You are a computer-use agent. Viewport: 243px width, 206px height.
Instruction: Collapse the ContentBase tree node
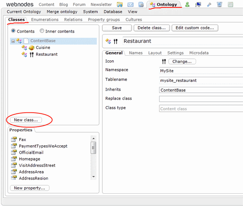13,41
